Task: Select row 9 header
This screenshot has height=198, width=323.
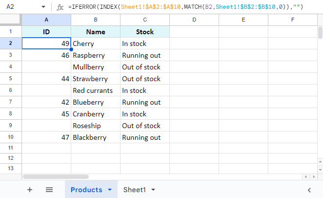Action: pos(11,125)
